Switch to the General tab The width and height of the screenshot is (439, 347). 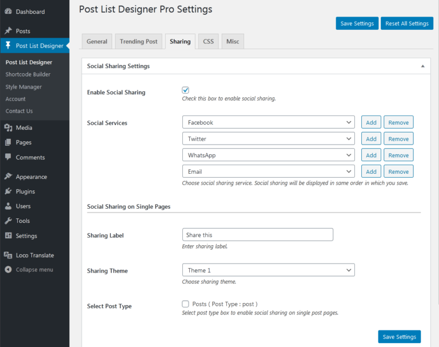coord(97,42)
